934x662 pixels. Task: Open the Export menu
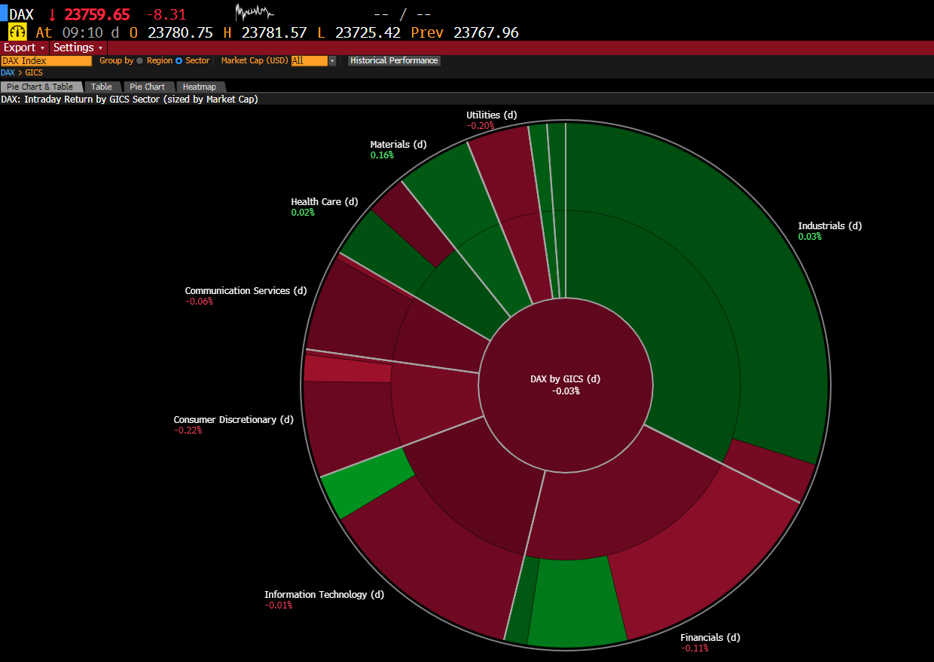point(24,47)
